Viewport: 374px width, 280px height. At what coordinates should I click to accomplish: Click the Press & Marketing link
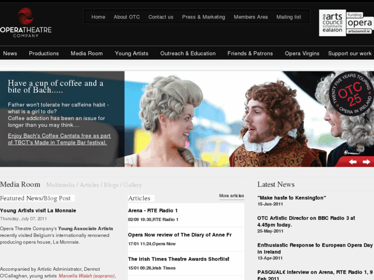pyautogui.click(x=203, y=17)
